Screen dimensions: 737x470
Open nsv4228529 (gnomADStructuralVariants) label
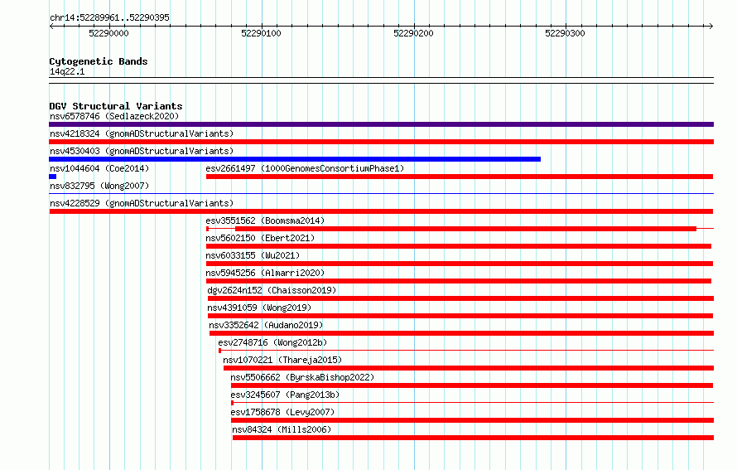142,203
